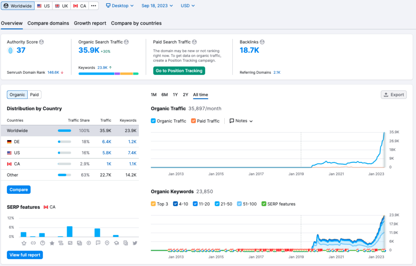The width and height of the screenshot is (416, 266).
Task: Toggle the Top 3 keywords checkbox
Action: [153, 204]
